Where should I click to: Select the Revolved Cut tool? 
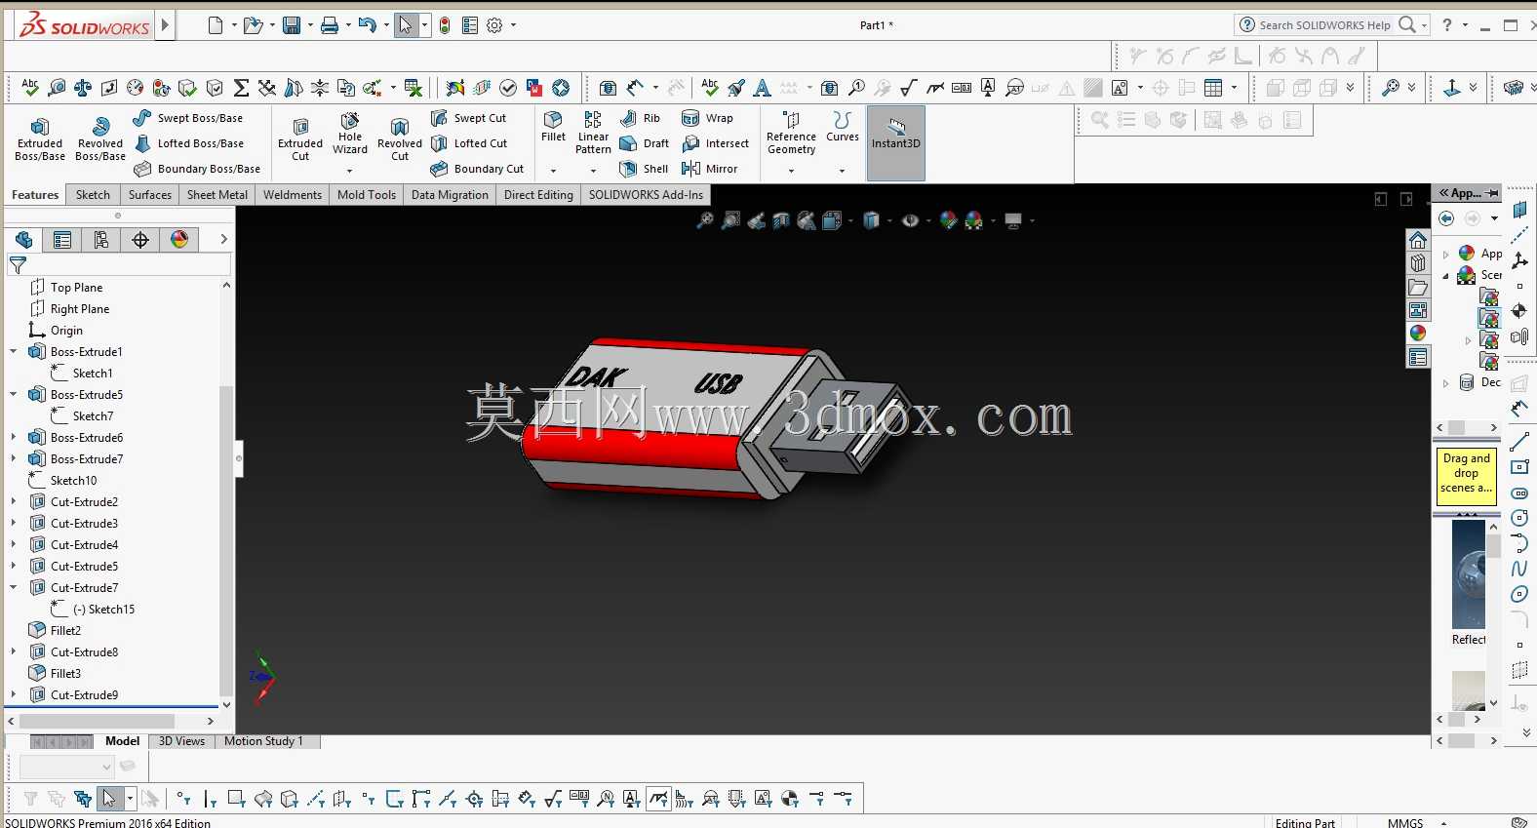(x=400, y=139)
